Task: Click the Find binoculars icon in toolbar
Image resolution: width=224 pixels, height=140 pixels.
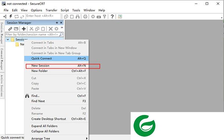Action: (78, 16)
